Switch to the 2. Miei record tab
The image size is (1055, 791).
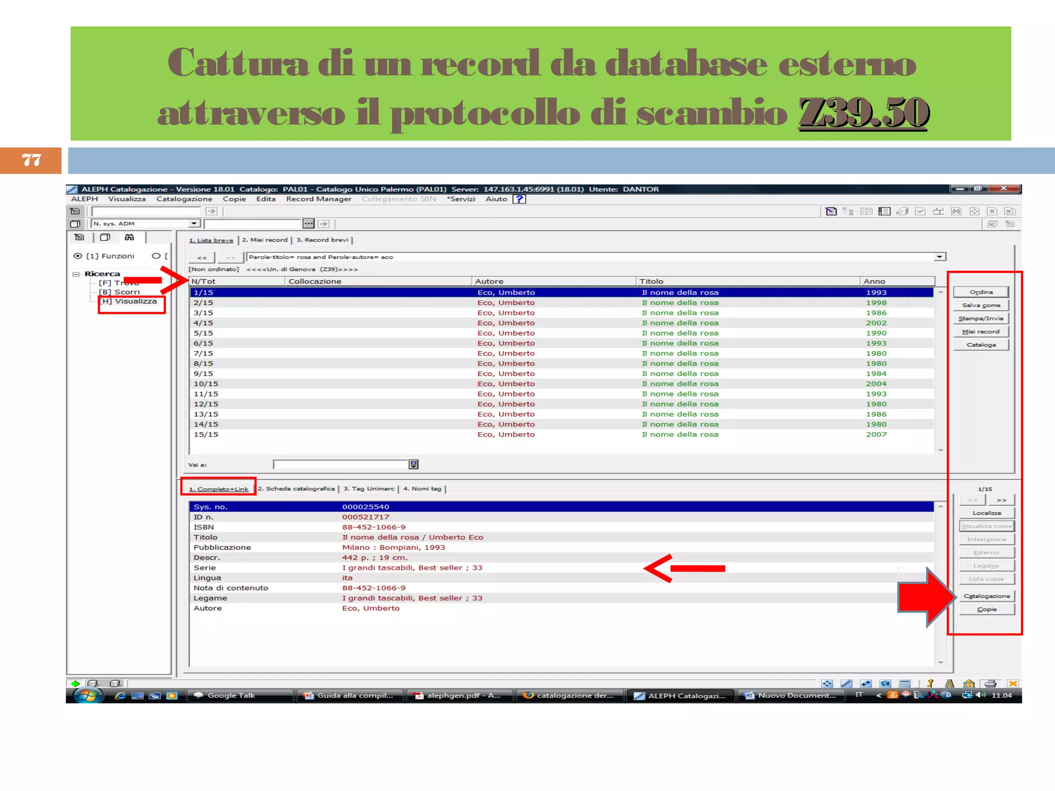265,240
